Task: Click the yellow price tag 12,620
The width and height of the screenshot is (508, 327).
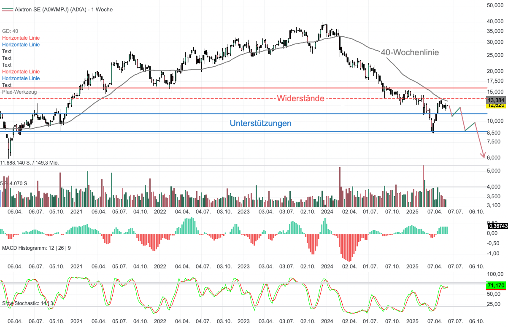Action: [x=496, y=105]
